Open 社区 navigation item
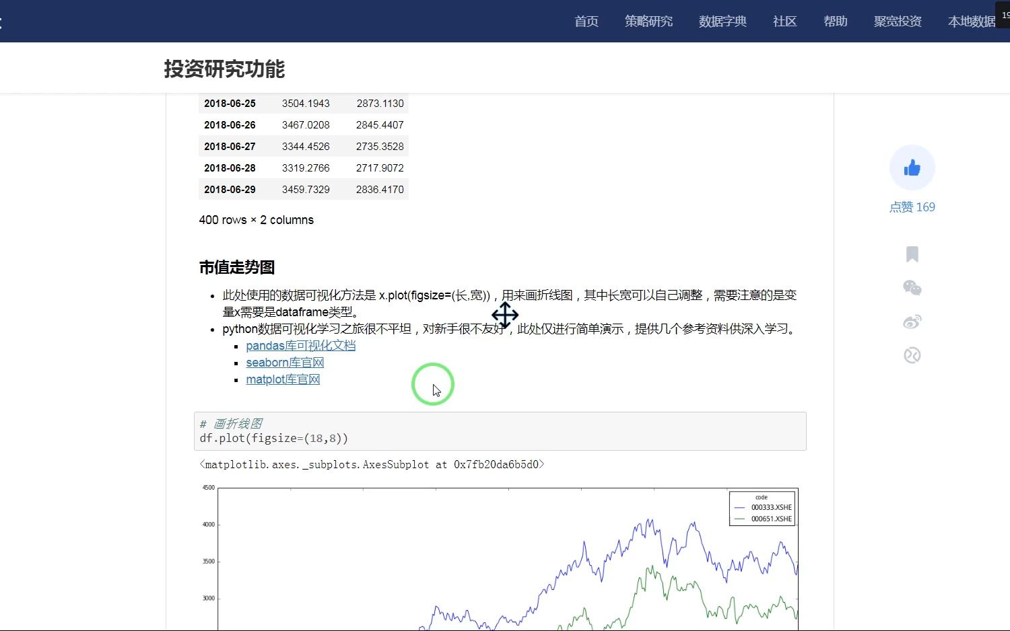Screen dimensions: 1010x631 [x=785, y=22]
